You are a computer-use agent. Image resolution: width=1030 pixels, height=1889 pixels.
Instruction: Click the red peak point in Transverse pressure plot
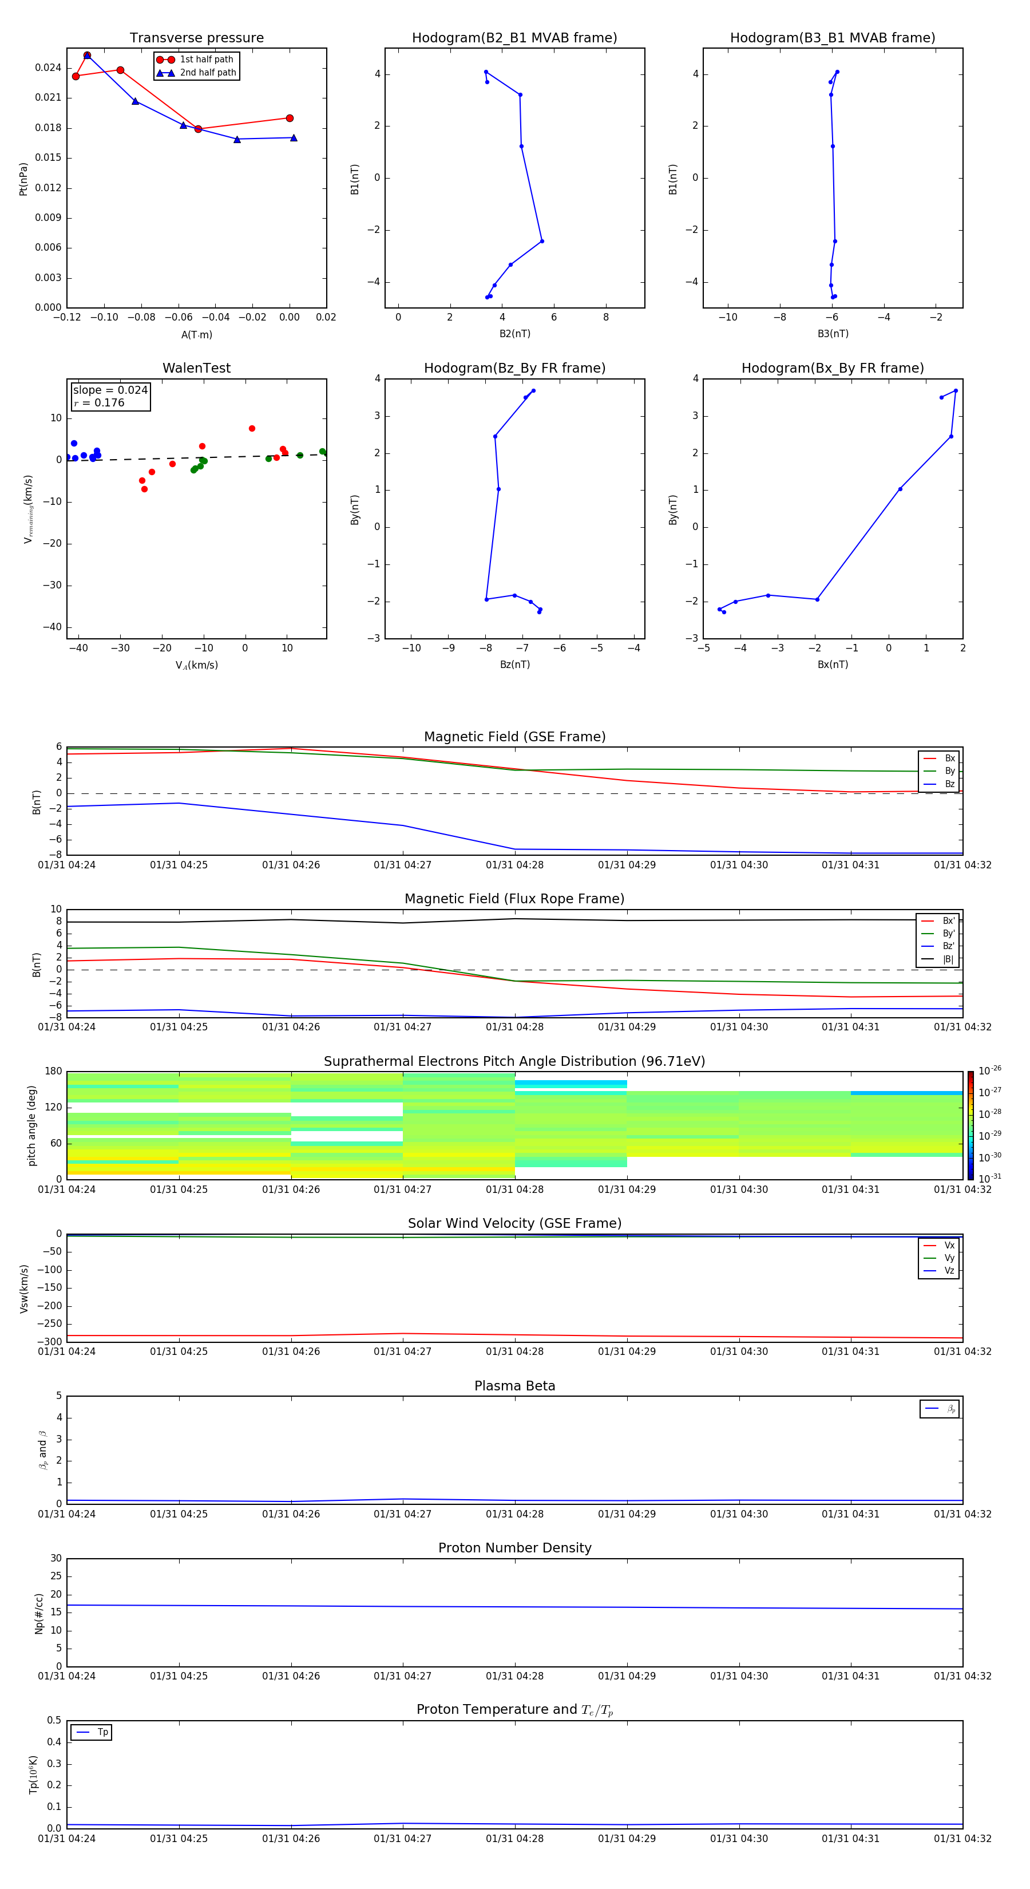(x=87, y=56)
